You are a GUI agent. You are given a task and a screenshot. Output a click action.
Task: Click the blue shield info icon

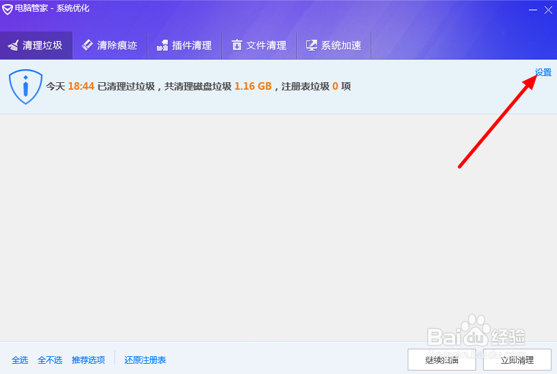[25, 87]
